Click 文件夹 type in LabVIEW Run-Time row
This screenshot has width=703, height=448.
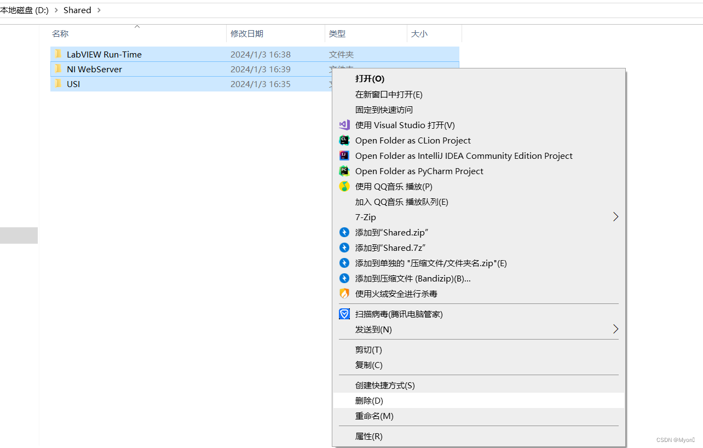click(x=341, y=54)
